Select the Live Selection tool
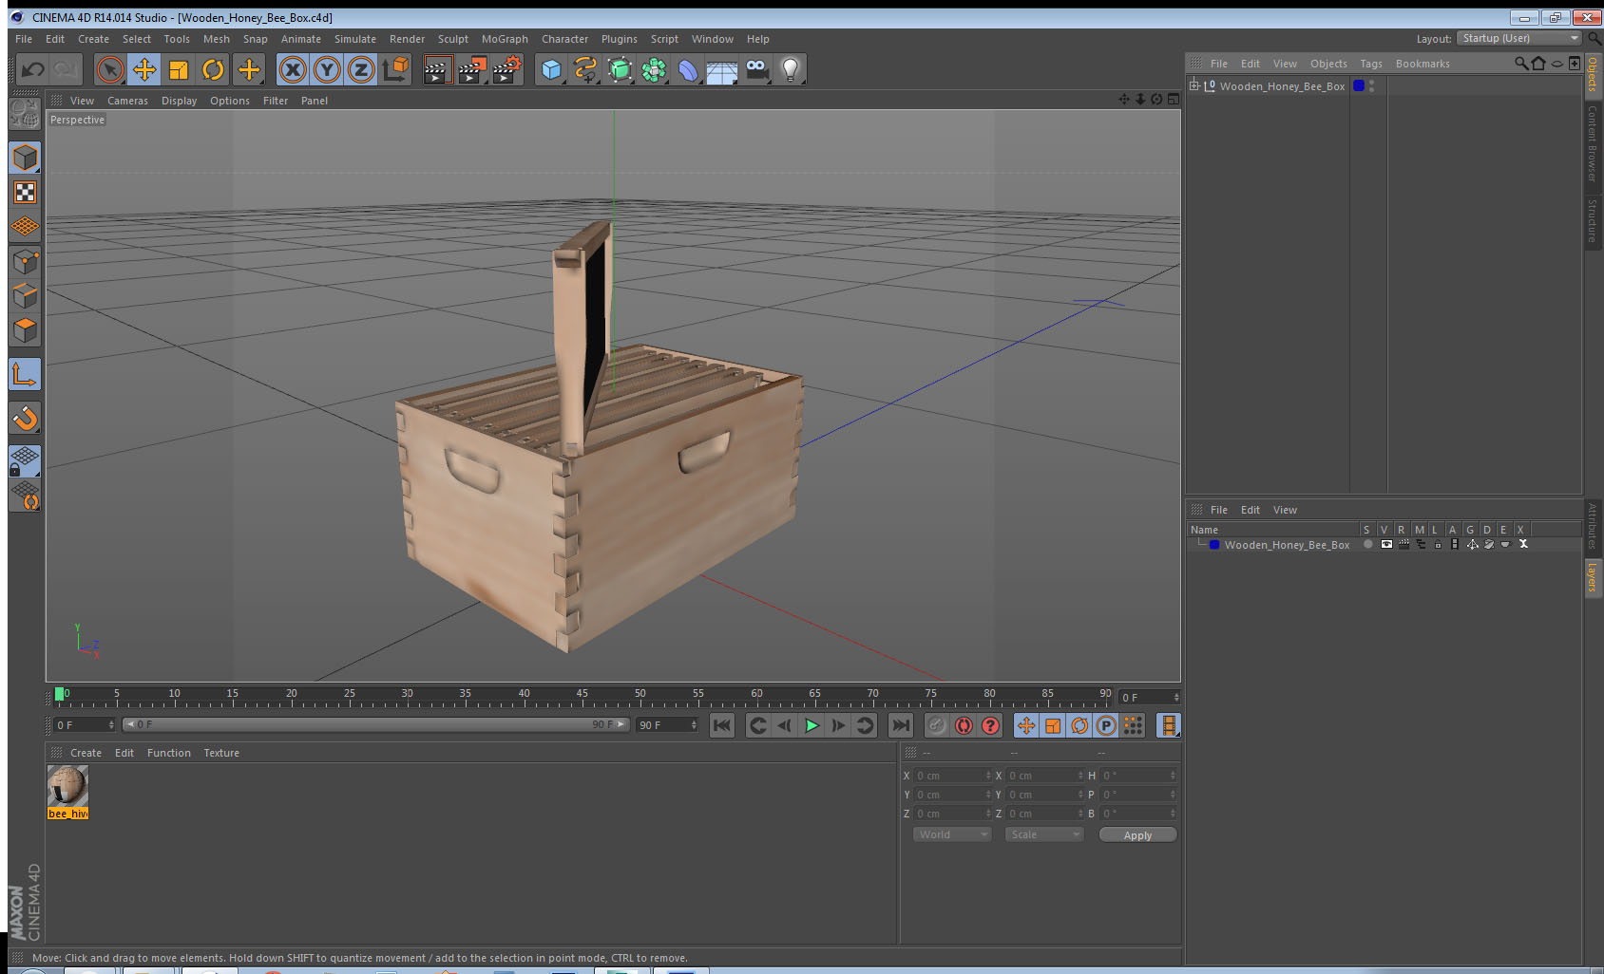 [110, 69]
